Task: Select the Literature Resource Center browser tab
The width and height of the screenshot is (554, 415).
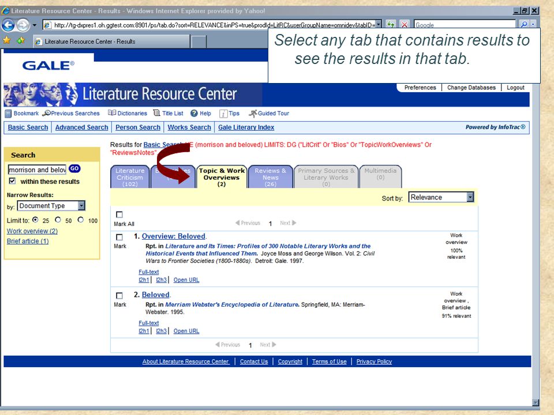Action: pos(111,41)
